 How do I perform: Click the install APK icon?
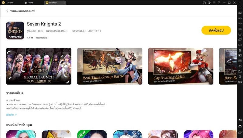click(x=240, y=45)
